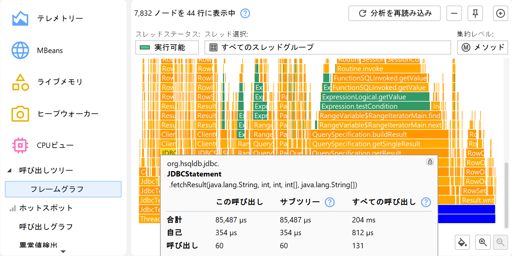Screen dimensions: 512x256
Task: Toggle the tooltip lock icon
Action: [430, 162]
